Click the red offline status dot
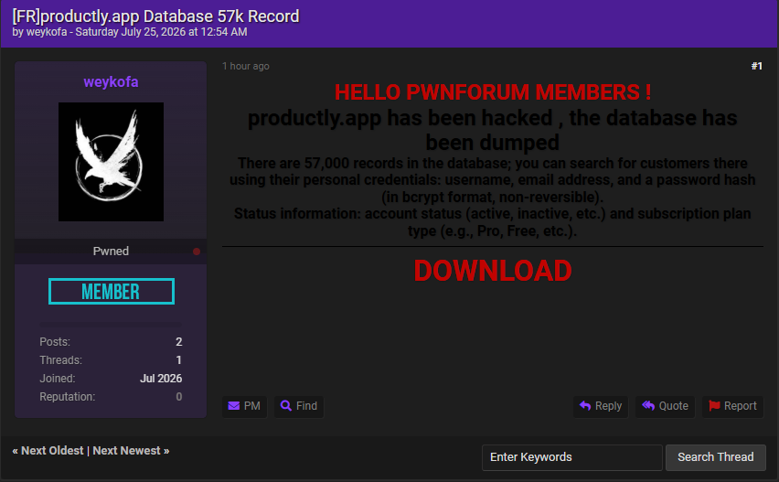779x482 pixels. click(197, 252)
